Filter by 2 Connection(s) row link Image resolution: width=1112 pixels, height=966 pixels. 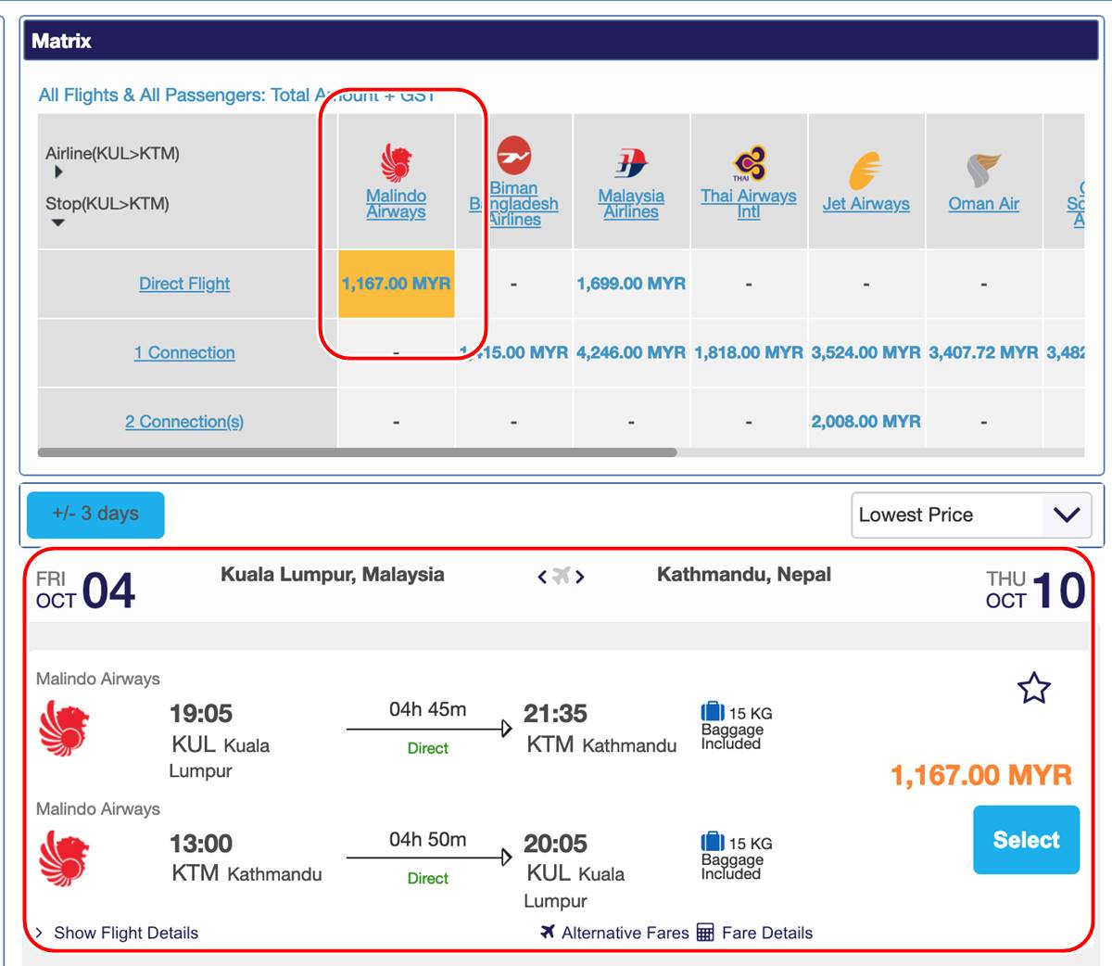[x=184, y=422]
